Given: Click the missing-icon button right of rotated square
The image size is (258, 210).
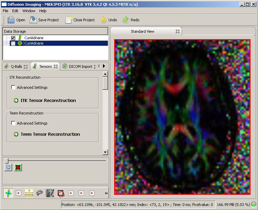Looking at the screenshot, I should coord(71,193).
